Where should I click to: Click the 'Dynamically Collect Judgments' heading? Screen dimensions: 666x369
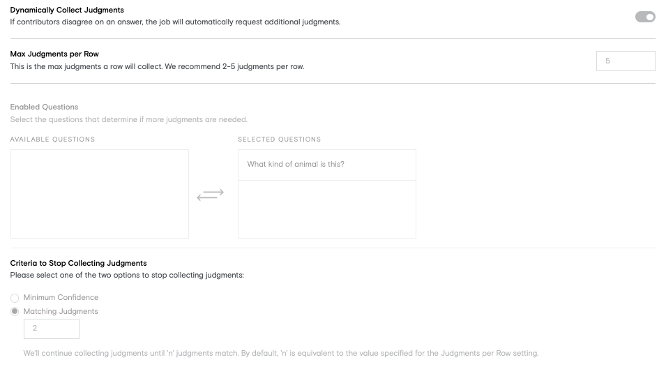pyautogui.click(x=67, y=10)
